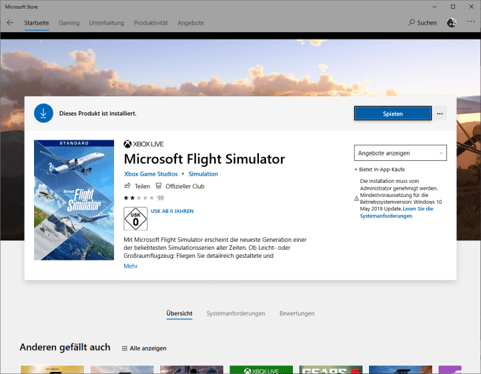This screenshot has height=374, width=481.
Task: Open the user profile avatar
Action: point(452,23)
